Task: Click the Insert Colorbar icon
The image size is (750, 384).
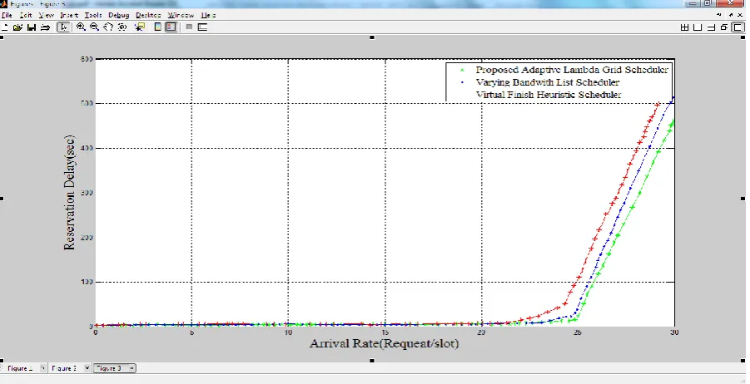Action: click(x=158, y=27)
